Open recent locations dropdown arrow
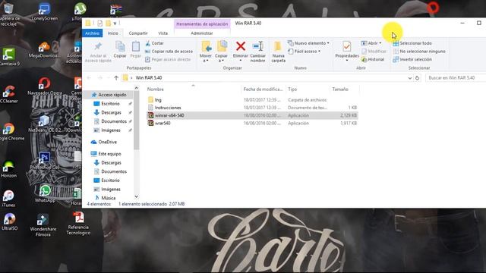The width and height of the screenshot is (486, 273). coord(108,78)
